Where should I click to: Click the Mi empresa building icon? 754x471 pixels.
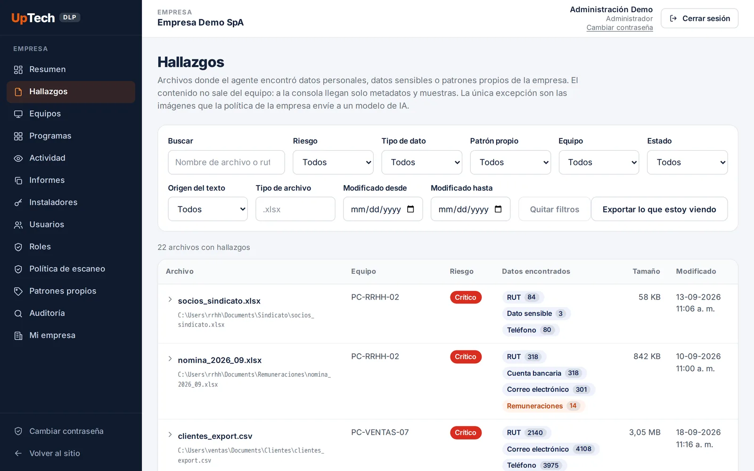pyautogui.click(x=18, y=335)
